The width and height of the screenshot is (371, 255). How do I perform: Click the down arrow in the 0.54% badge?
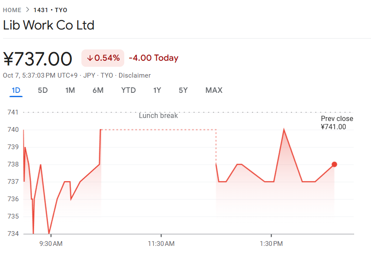point(90,58)
